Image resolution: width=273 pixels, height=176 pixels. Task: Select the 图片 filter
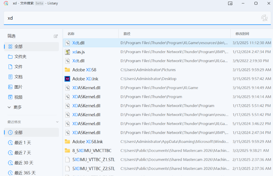tap(18, 87)
